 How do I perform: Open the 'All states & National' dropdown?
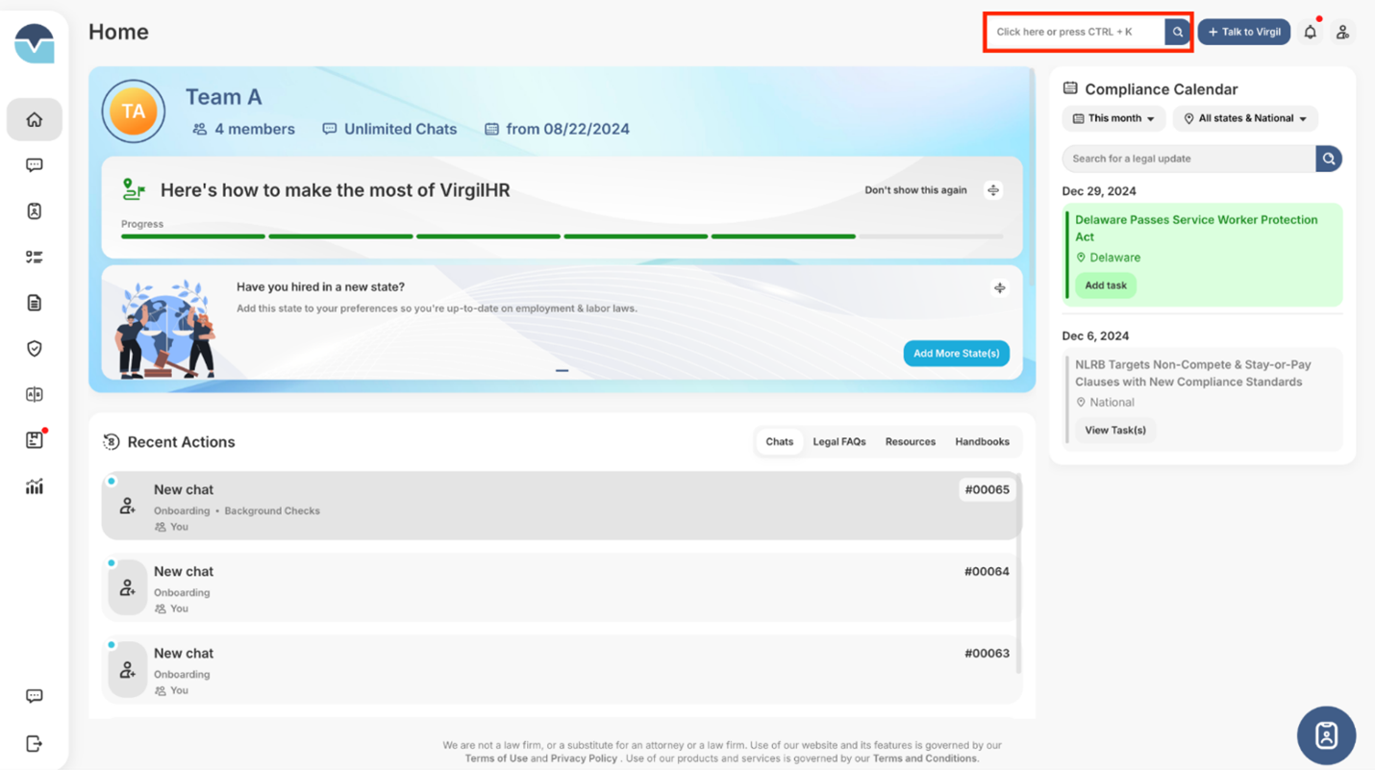click(x=1245, y=118)
